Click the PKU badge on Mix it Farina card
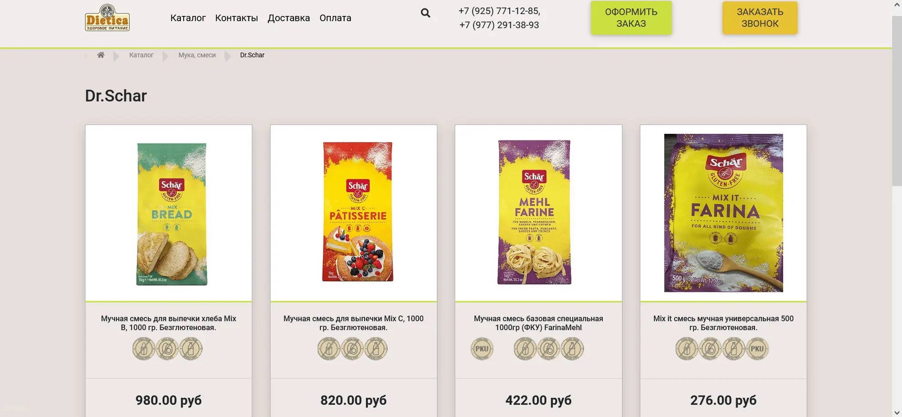 [x=757, y=349]
